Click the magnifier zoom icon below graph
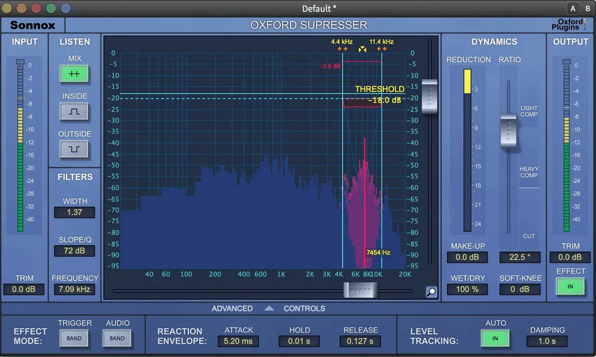Viewport: 596px width, 357px height. 431,292
